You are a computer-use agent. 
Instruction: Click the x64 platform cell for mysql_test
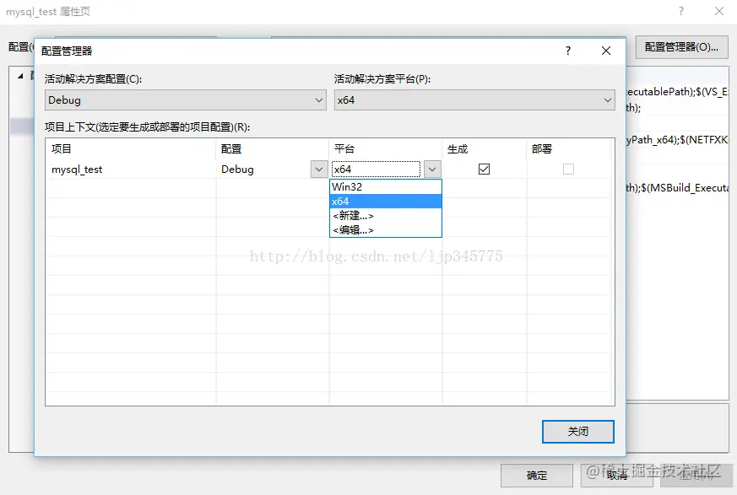376,169
